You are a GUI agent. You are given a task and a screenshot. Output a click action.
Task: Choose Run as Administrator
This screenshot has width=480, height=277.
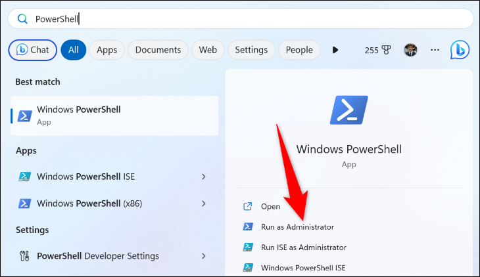(297, 227)
